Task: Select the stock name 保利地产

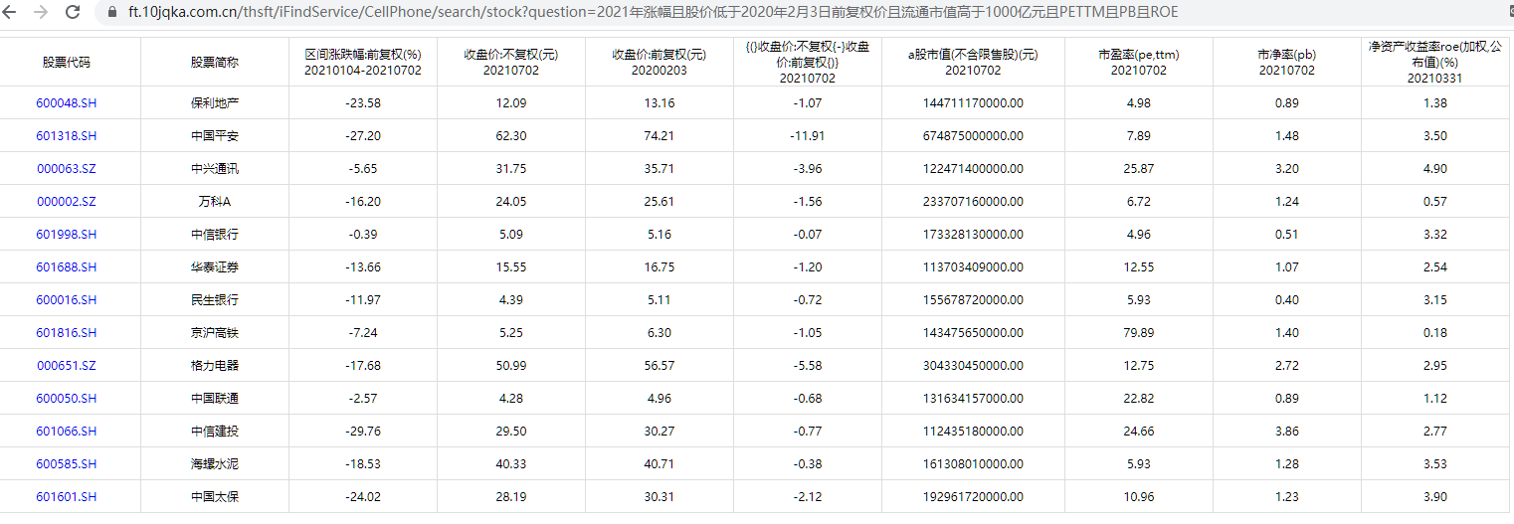Action: click(x=215, y=103)
